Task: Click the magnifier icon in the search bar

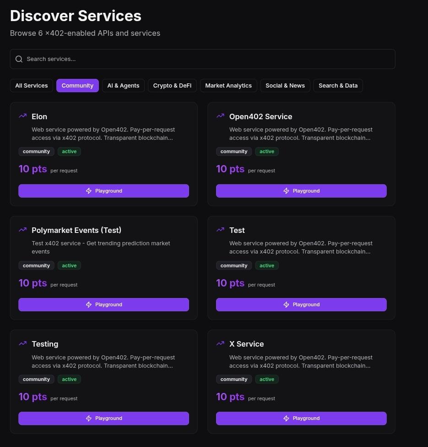Action: pyautogui.click(x=19, y=59)
